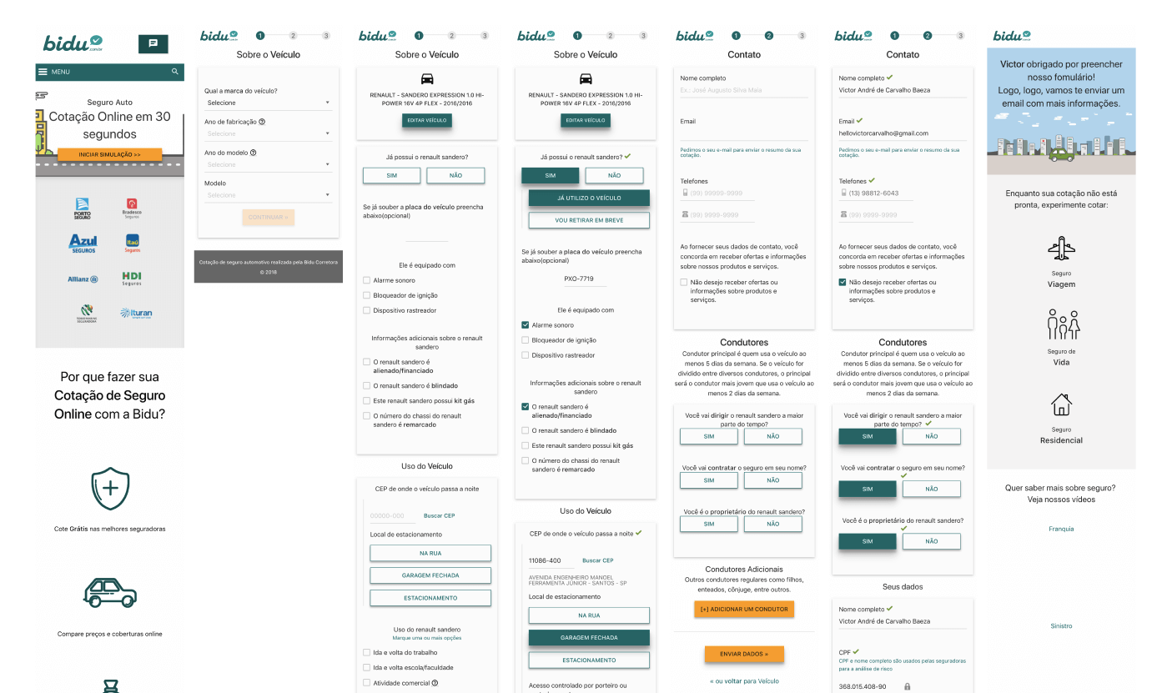Open the Franquia video link

[1061, 529]
